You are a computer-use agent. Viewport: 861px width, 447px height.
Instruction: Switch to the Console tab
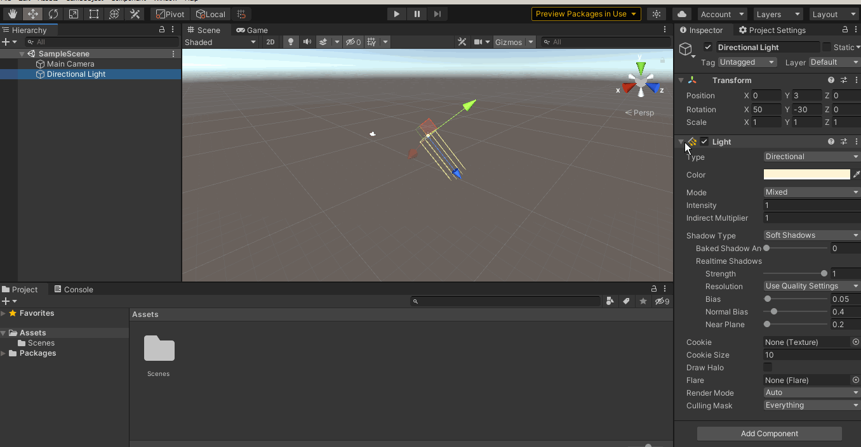coord(73,289)
